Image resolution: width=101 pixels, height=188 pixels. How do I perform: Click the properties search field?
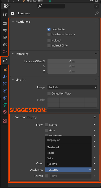point(51,6)
